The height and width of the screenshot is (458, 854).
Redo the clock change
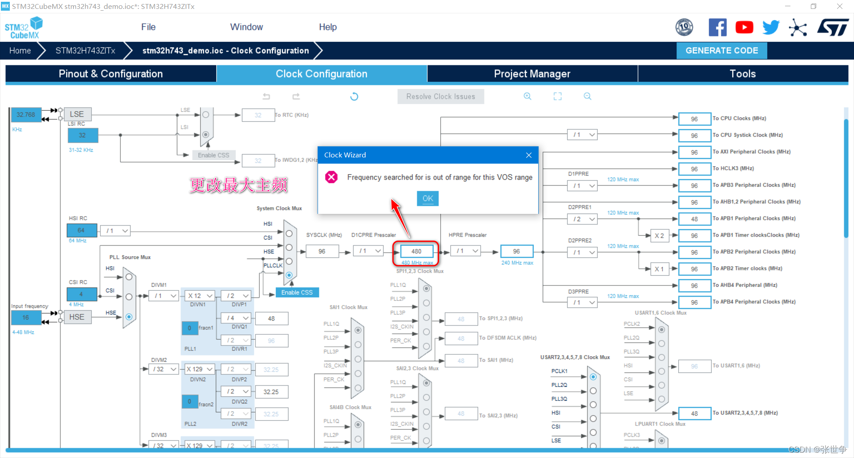[296, 96]
